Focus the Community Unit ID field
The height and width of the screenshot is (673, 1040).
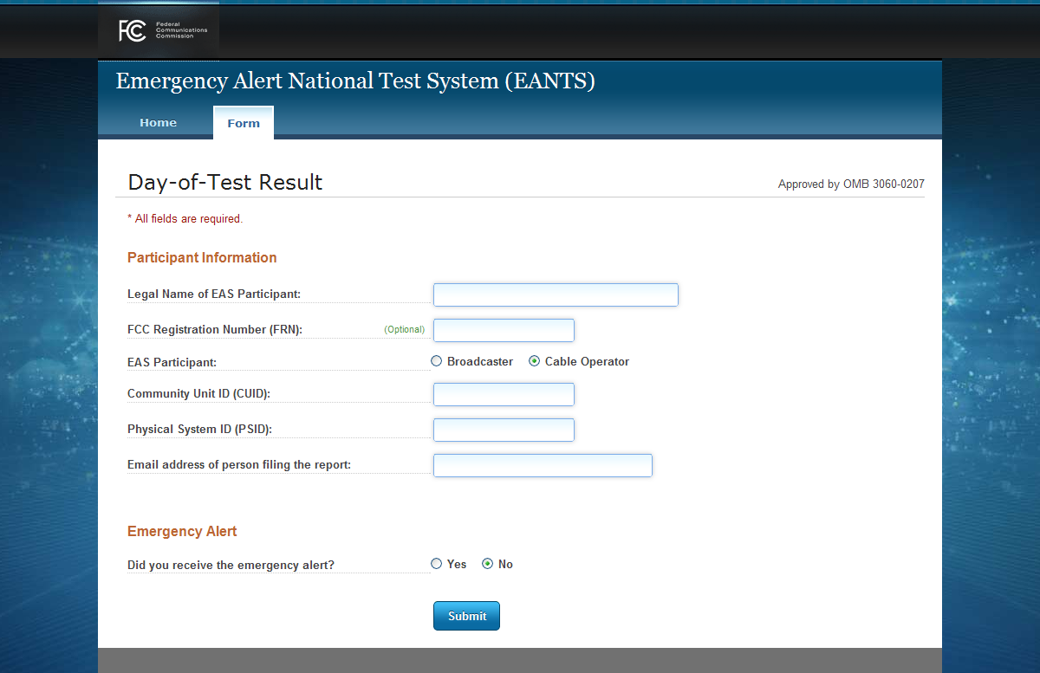point(504,394)
